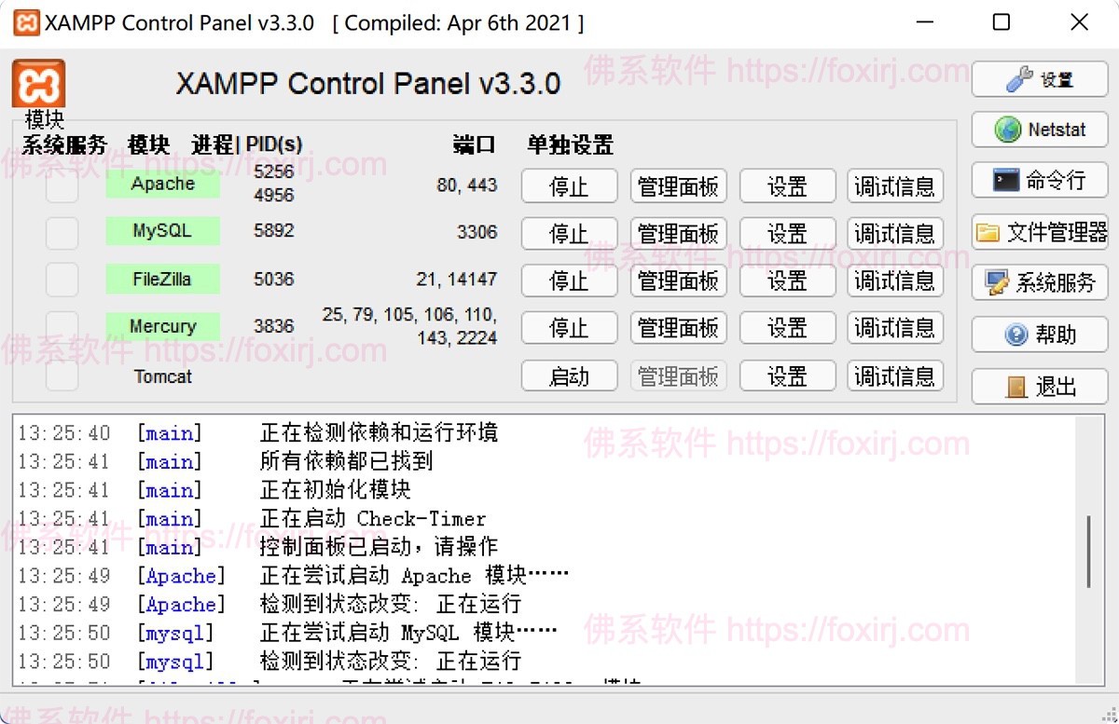Image resolution: width=1119 pixels, height=724 pixels.
Task: View Mercury debug info
Action: pos(895,328)
